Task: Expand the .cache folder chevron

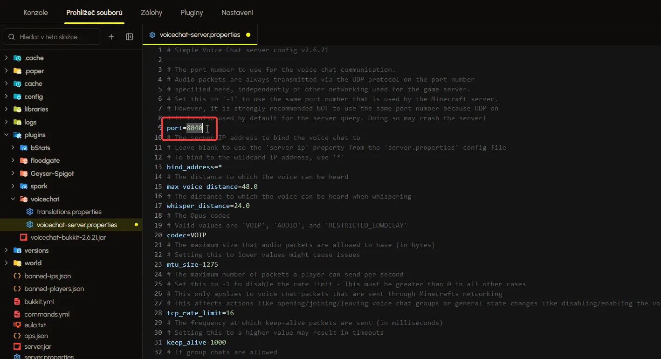Action: click(x=6, y=58)
